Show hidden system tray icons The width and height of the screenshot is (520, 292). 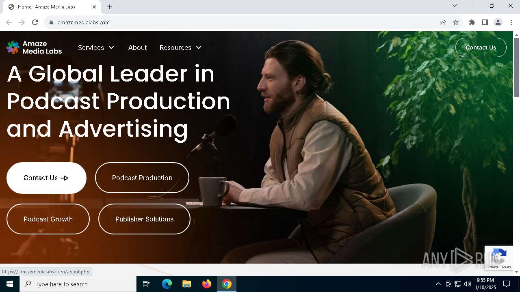(x=438, y=284)
